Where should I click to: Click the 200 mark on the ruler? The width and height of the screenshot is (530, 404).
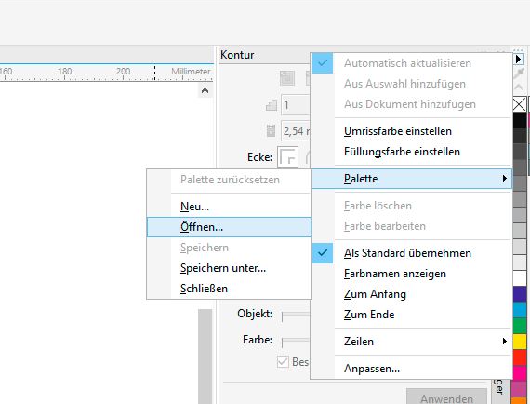123,71
